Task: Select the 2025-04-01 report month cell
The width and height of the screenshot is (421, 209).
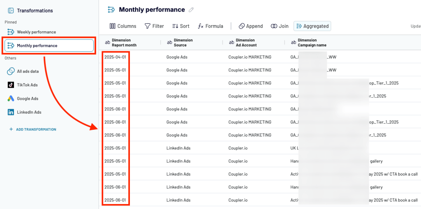Action: tap(115, 57)
